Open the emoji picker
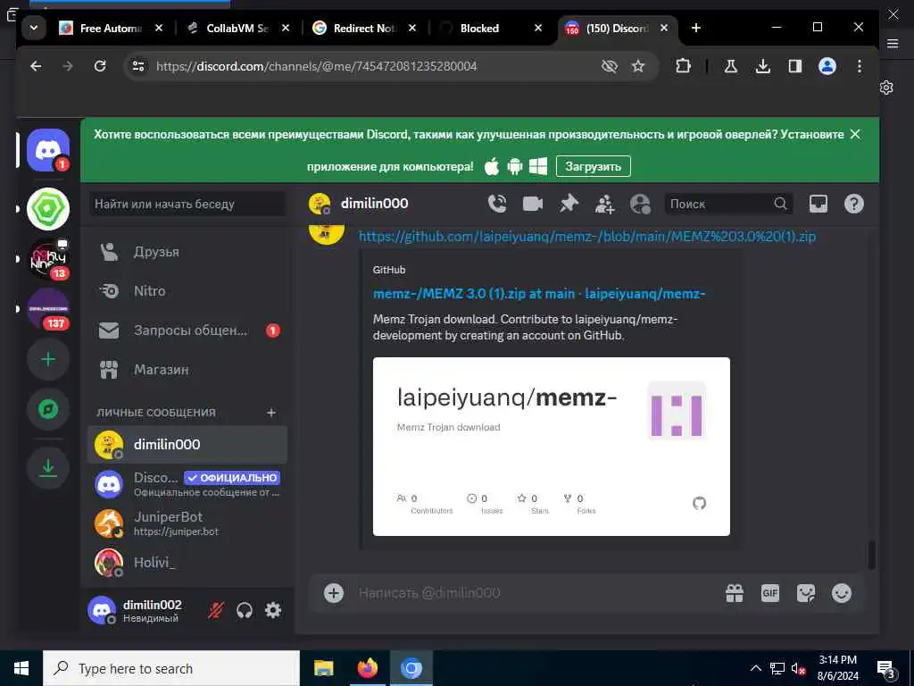The image size is (914, 686). tap(841, 593)
